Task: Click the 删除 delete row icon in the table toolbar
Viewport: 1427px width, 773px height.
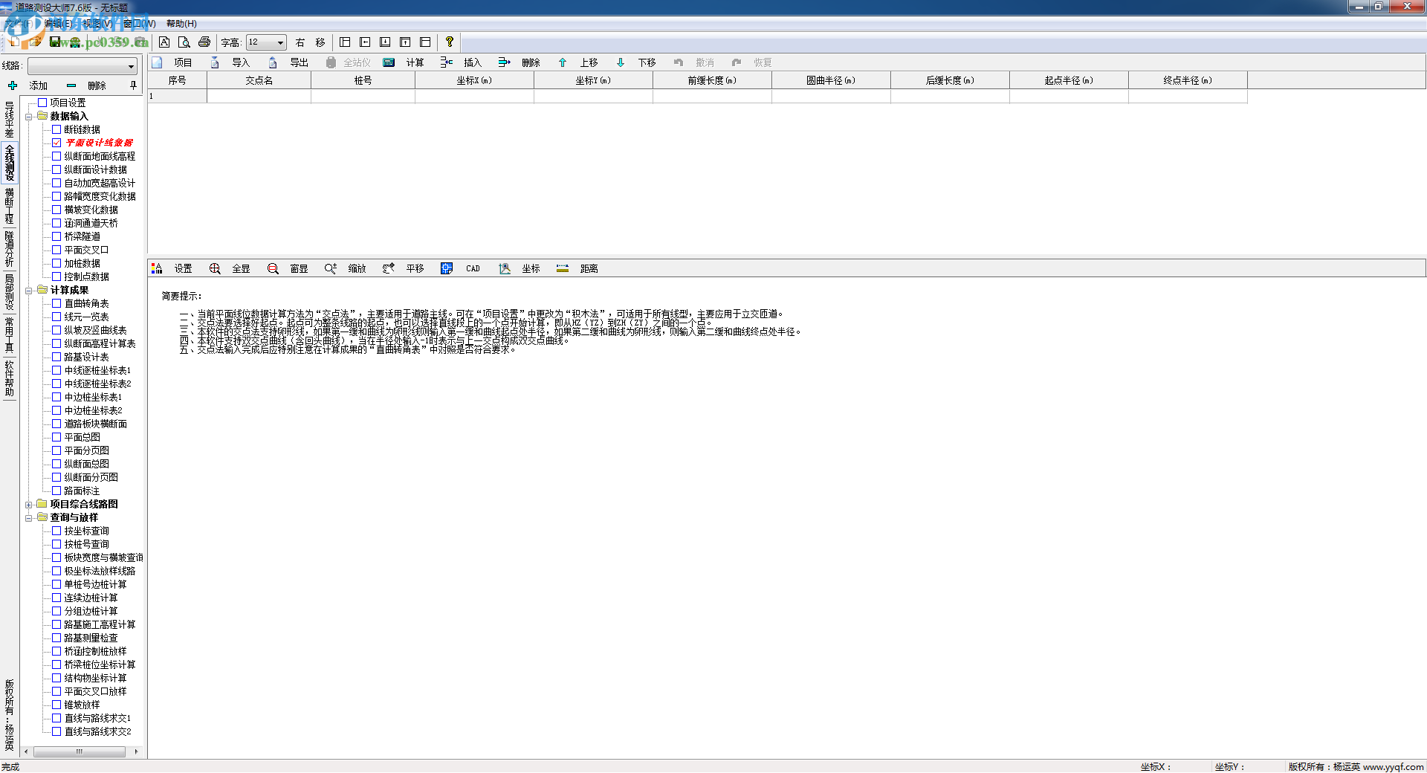Action: tap(505, 62)
